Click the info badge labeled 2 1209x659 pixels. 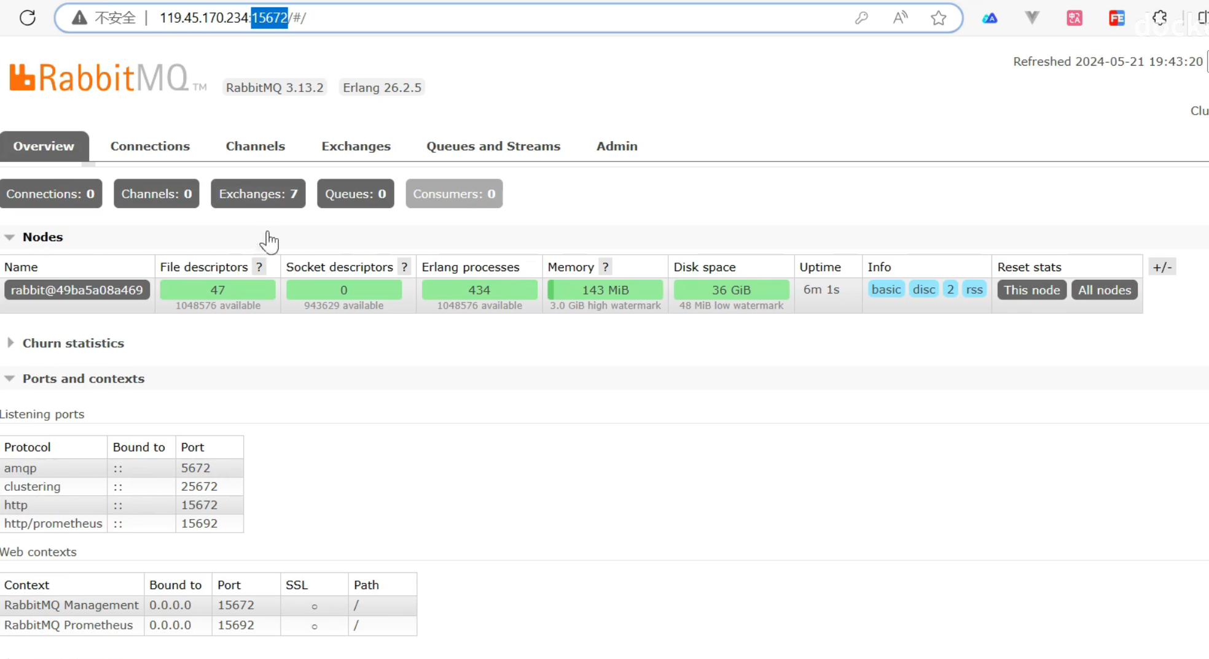[x=950, y=290]
